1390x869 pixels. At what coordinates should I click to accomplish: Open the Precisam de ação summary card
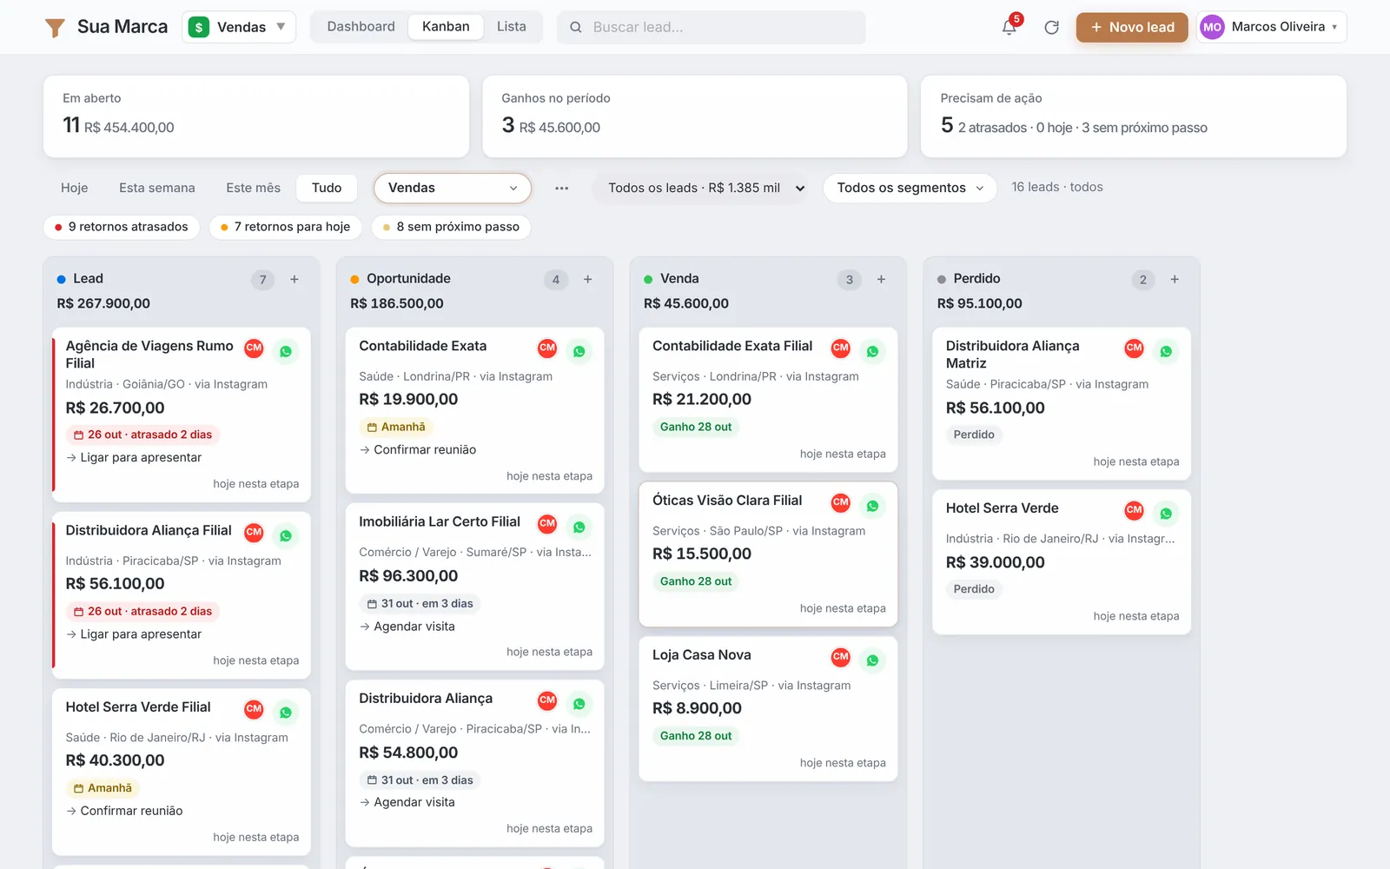1134,116
